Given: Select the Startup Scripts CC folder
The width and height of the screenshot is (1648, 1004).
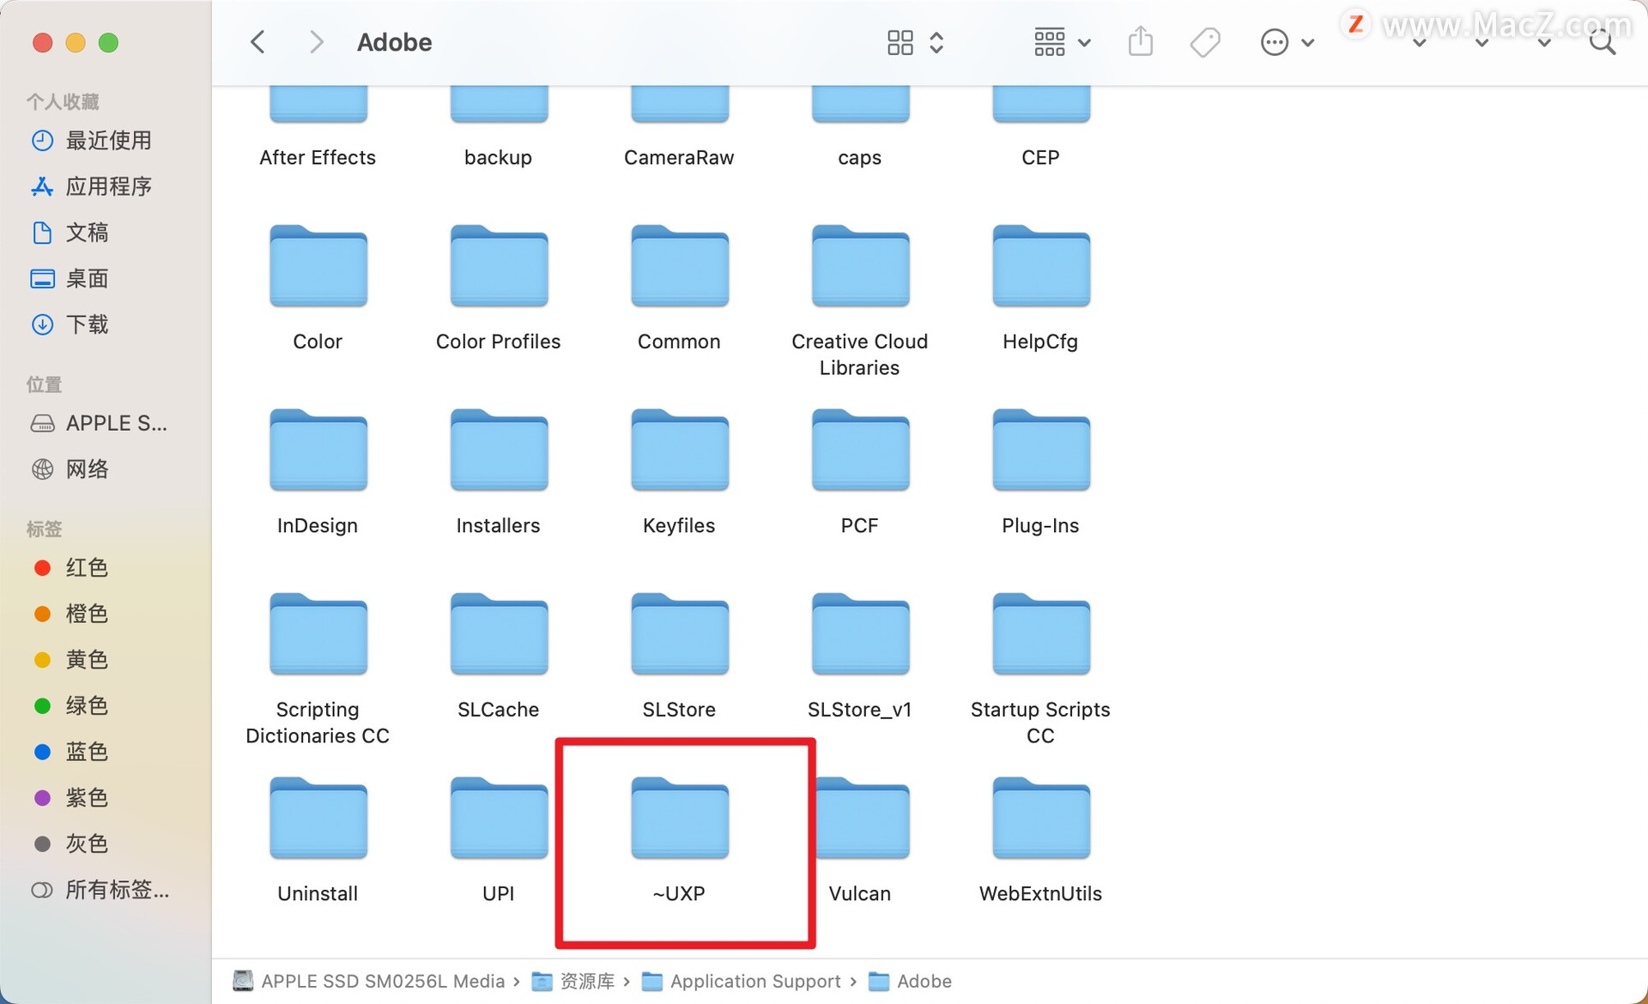Looking at the screenshot, I should pyautogui.click(x=1040, y=669).
